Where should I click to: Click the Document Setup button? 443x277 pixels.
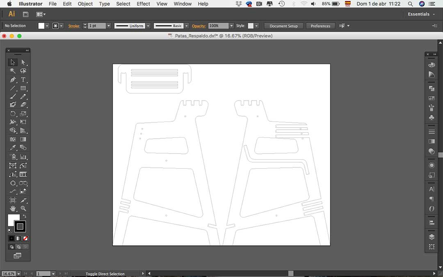pos(284,26)
